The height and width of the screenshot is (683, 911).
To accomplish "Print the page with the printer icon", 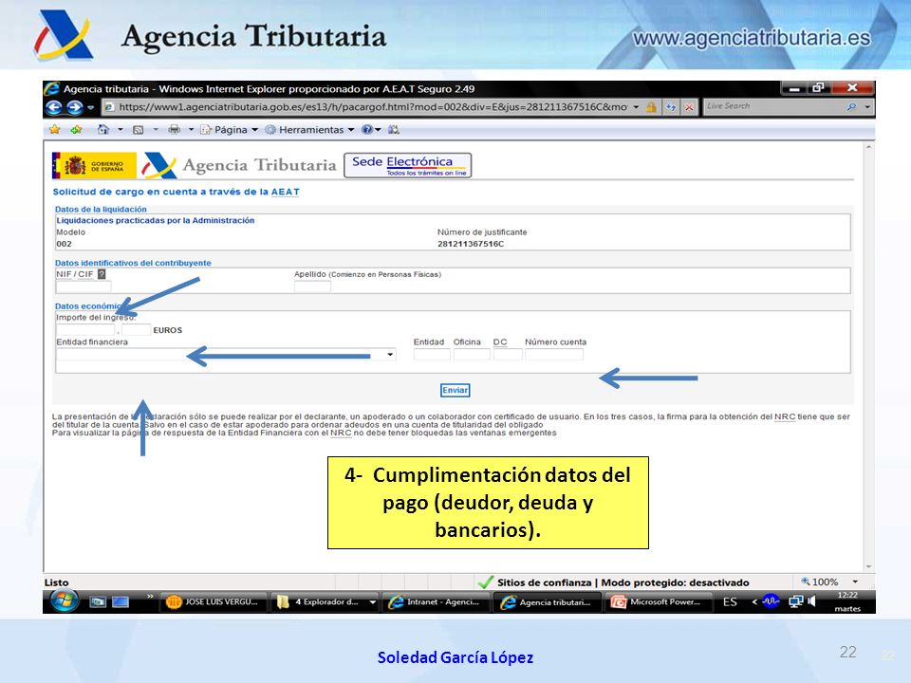I will pos(174,130).
